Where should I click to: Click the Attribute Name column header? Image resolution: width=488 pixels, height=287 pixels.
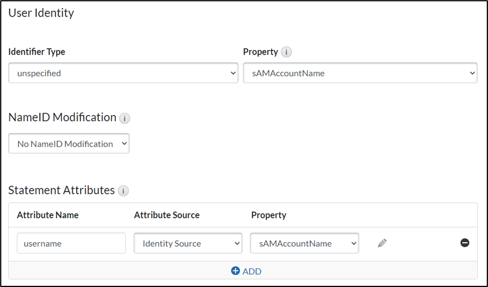[x=48, y=215]
